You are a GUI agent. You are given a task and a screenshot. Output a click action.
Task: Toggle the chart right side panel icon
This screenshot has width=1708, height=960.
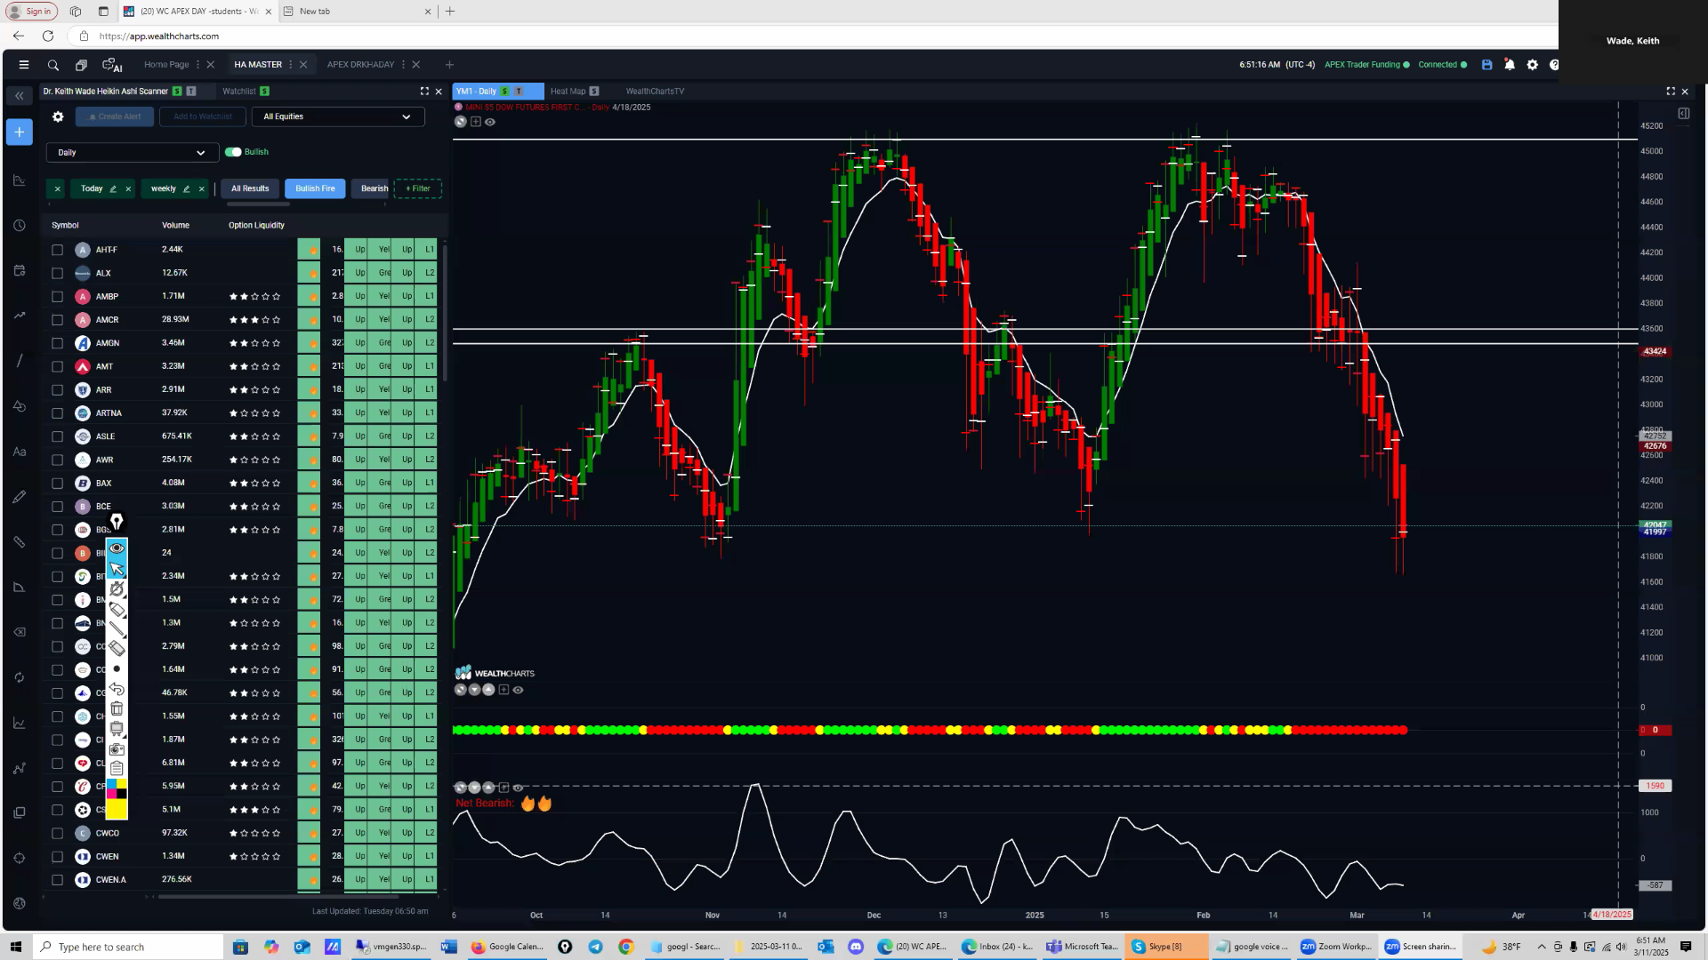click(x=1684, y=113)
